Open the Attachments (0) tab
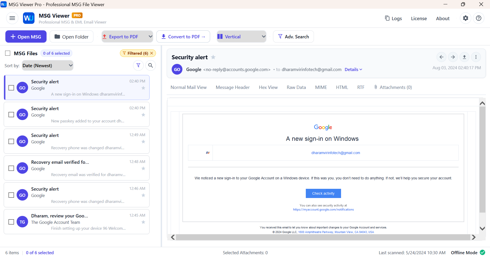The width and height of the screenshot is (490, 256). pyautogui.click(x=393, y=87)
